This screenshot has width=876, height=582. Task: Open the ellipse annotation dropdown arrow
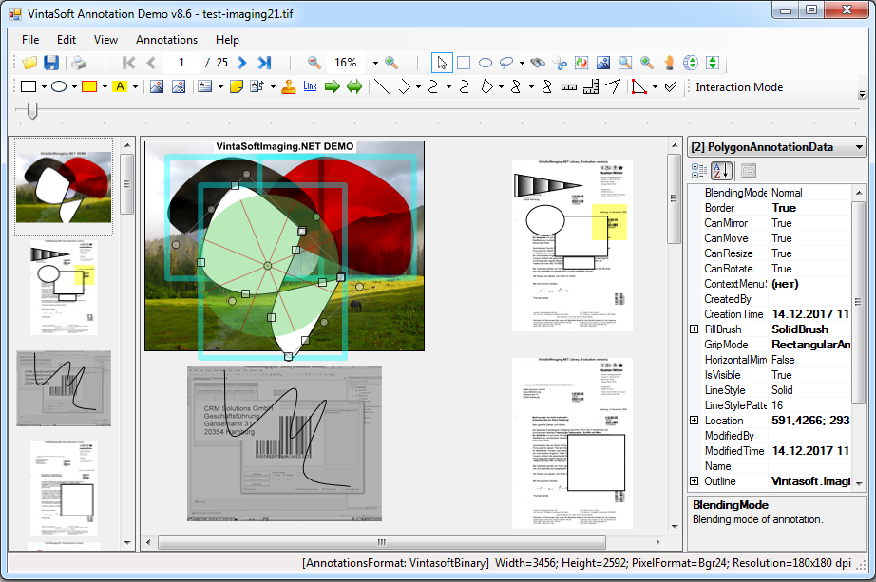[x=74, y=87]
